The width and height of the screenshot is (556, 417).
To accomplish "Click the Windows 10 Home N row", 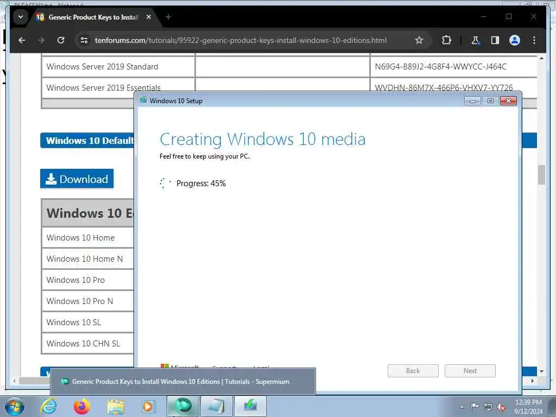I will point(88,259).
